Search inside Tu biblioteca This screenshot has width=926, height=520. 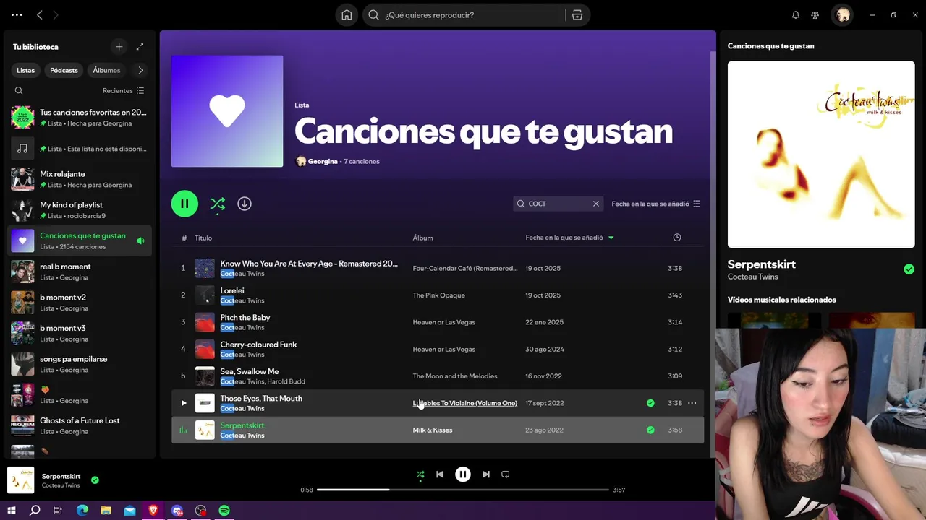click(x=19, y=91)
